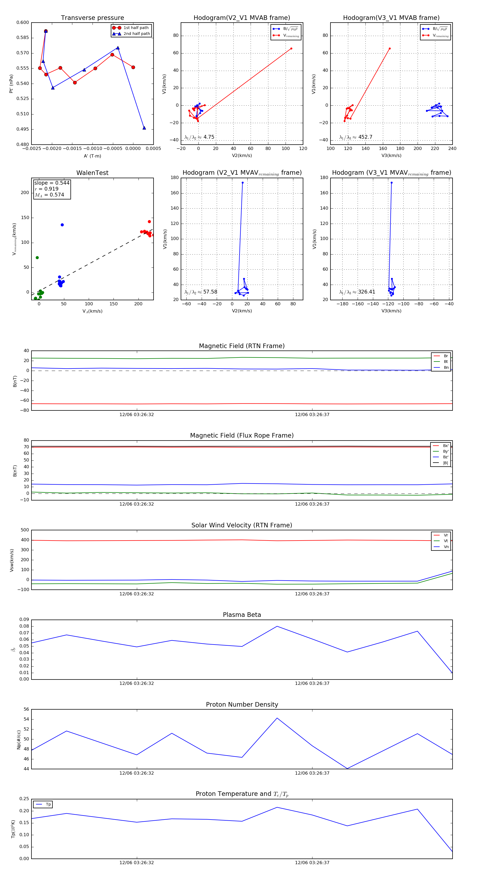Select the B/√(μ0ρ) legend entry in V2_V1 MVAB hodogram

[x=286, y=29]
